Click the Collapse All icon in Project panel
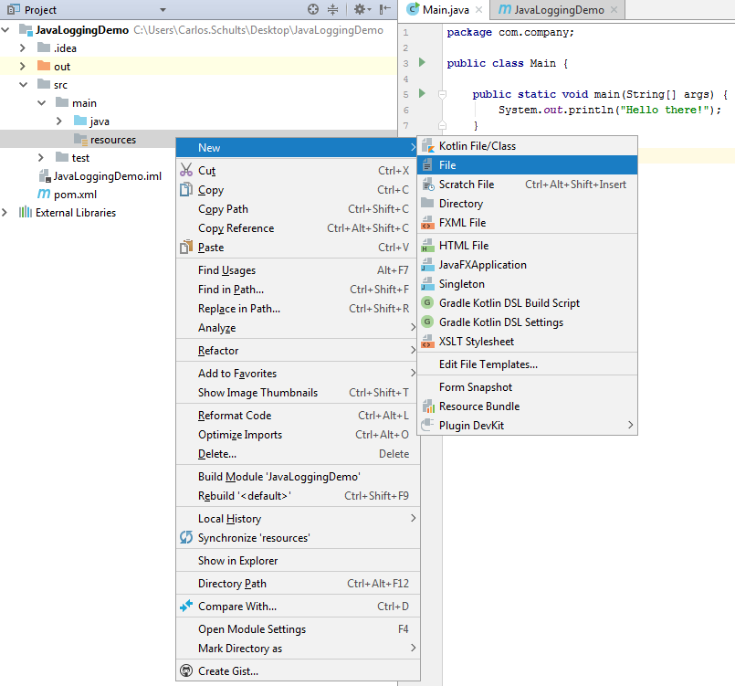The image size is (735, 686). pyautogui.click(x=332, y=10)
